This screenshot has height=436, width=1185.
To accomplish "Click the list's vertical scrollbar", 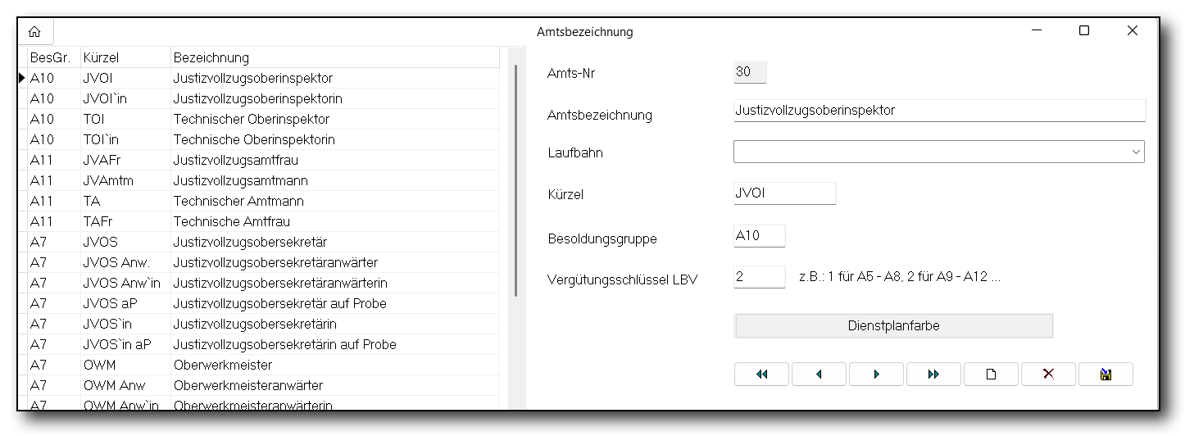I will tap(516, 180).
